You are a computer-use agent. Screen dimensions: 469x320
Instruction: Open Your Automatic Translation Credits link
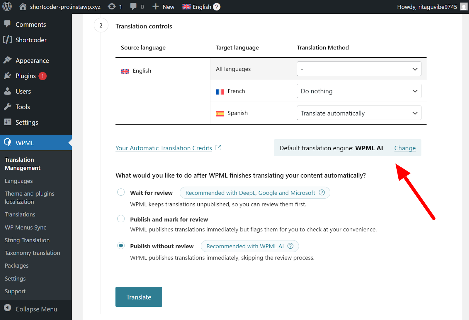click(164, 148)
